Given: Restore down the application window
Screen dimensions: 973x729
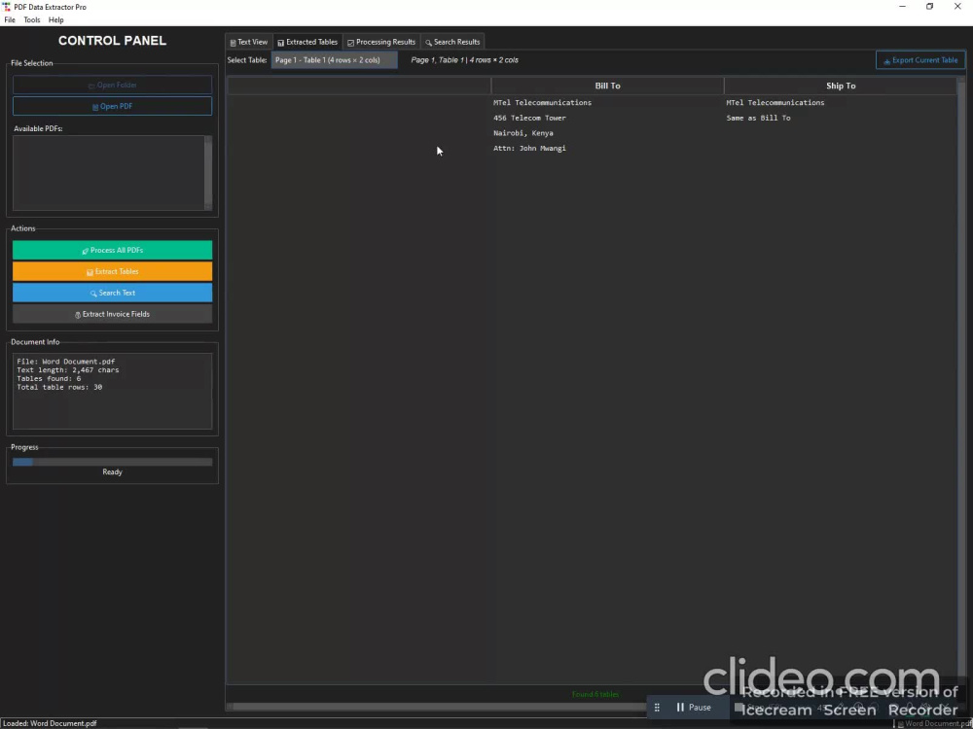Looking at the screenshot, I should (x=929, y=7).
